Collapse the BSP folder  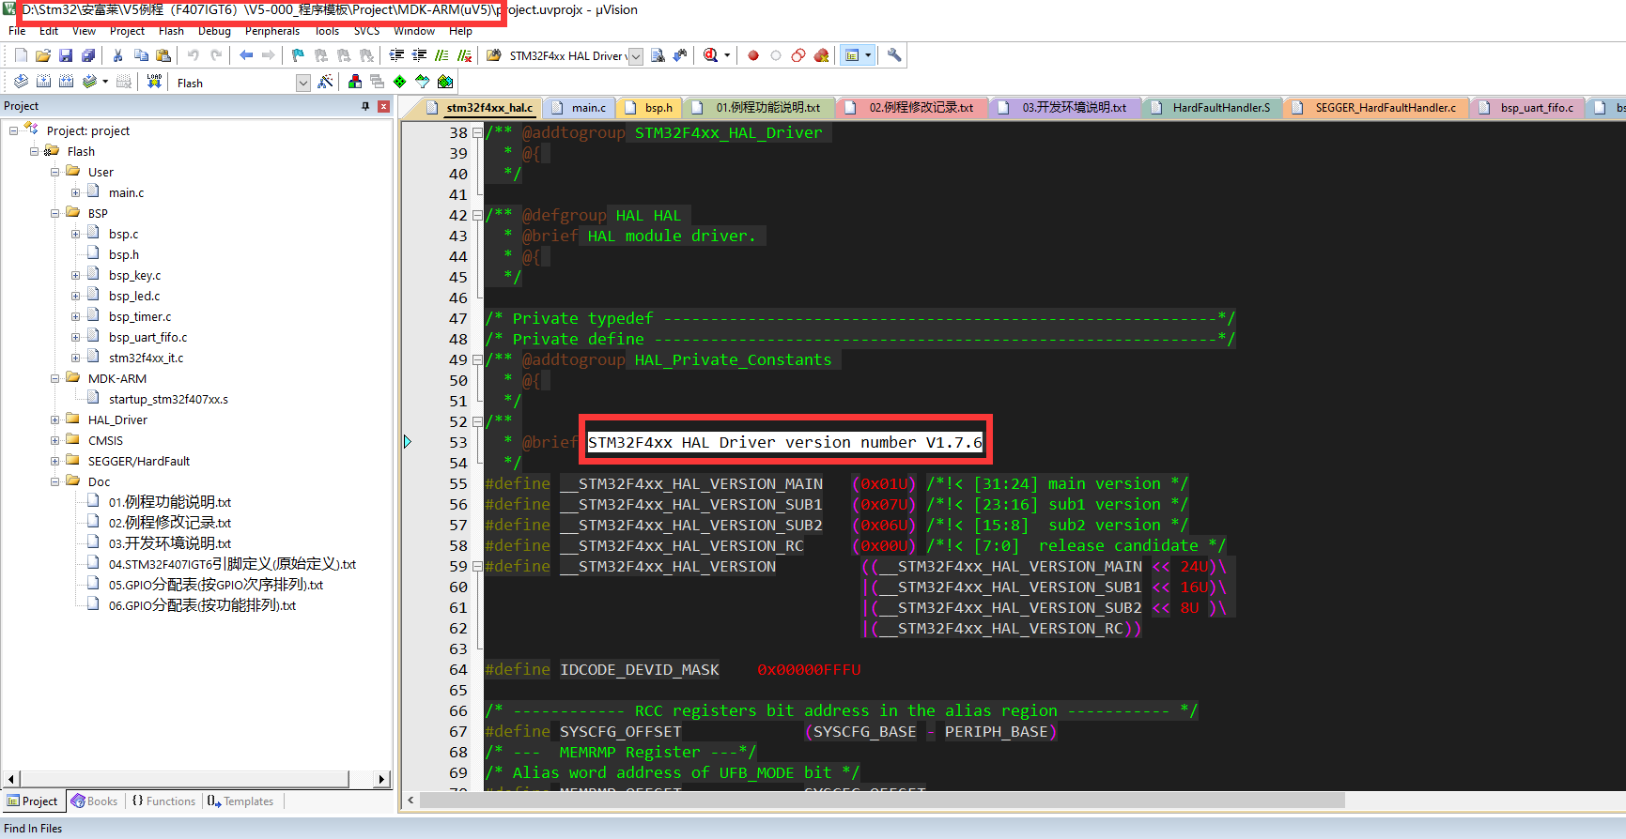55,213
